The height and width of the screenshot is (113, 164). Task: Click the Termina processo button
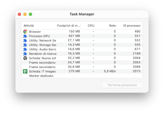click(122, 85)
